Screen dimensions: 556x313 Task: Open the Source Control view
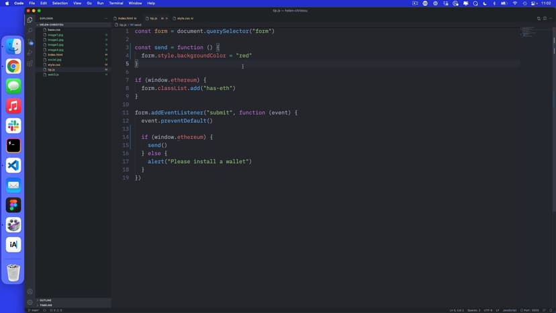coord(30,42)
